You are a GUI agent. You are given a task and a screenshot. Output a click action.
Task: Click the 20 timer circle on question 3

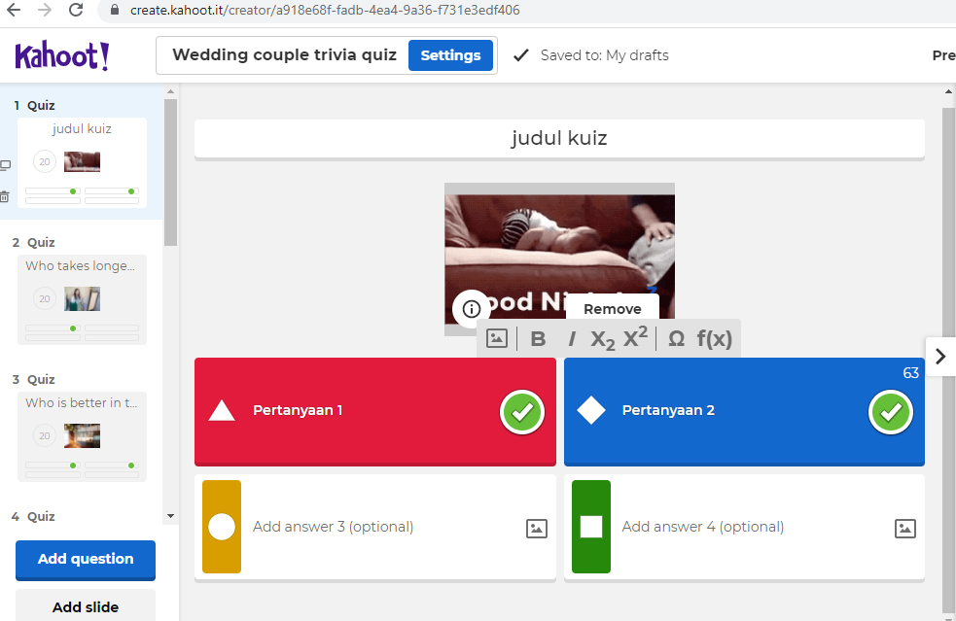(x=45, y=435)
